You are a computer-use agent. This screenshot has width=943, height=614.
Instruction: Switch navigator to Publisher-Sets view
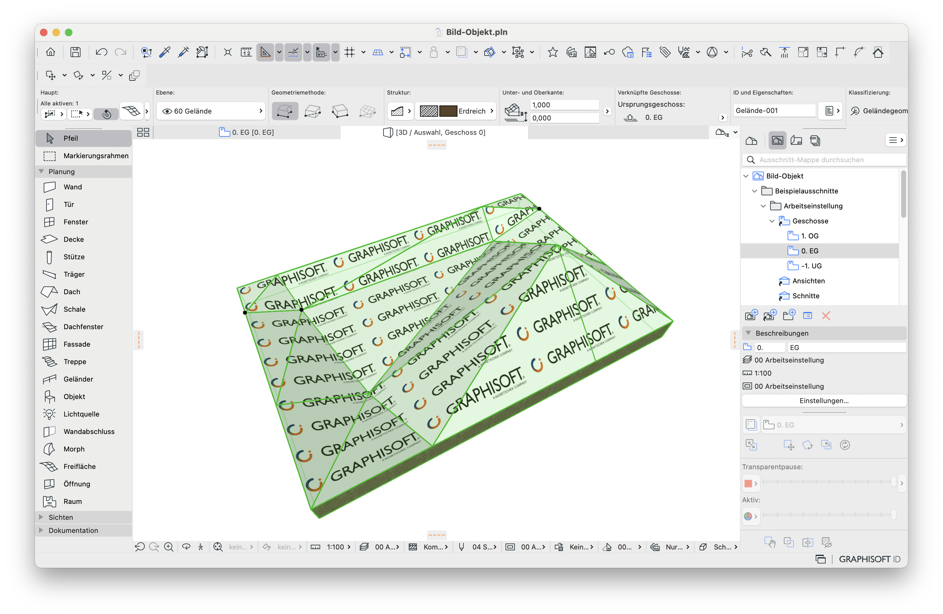pyautogui.click(x=815, y=141)
